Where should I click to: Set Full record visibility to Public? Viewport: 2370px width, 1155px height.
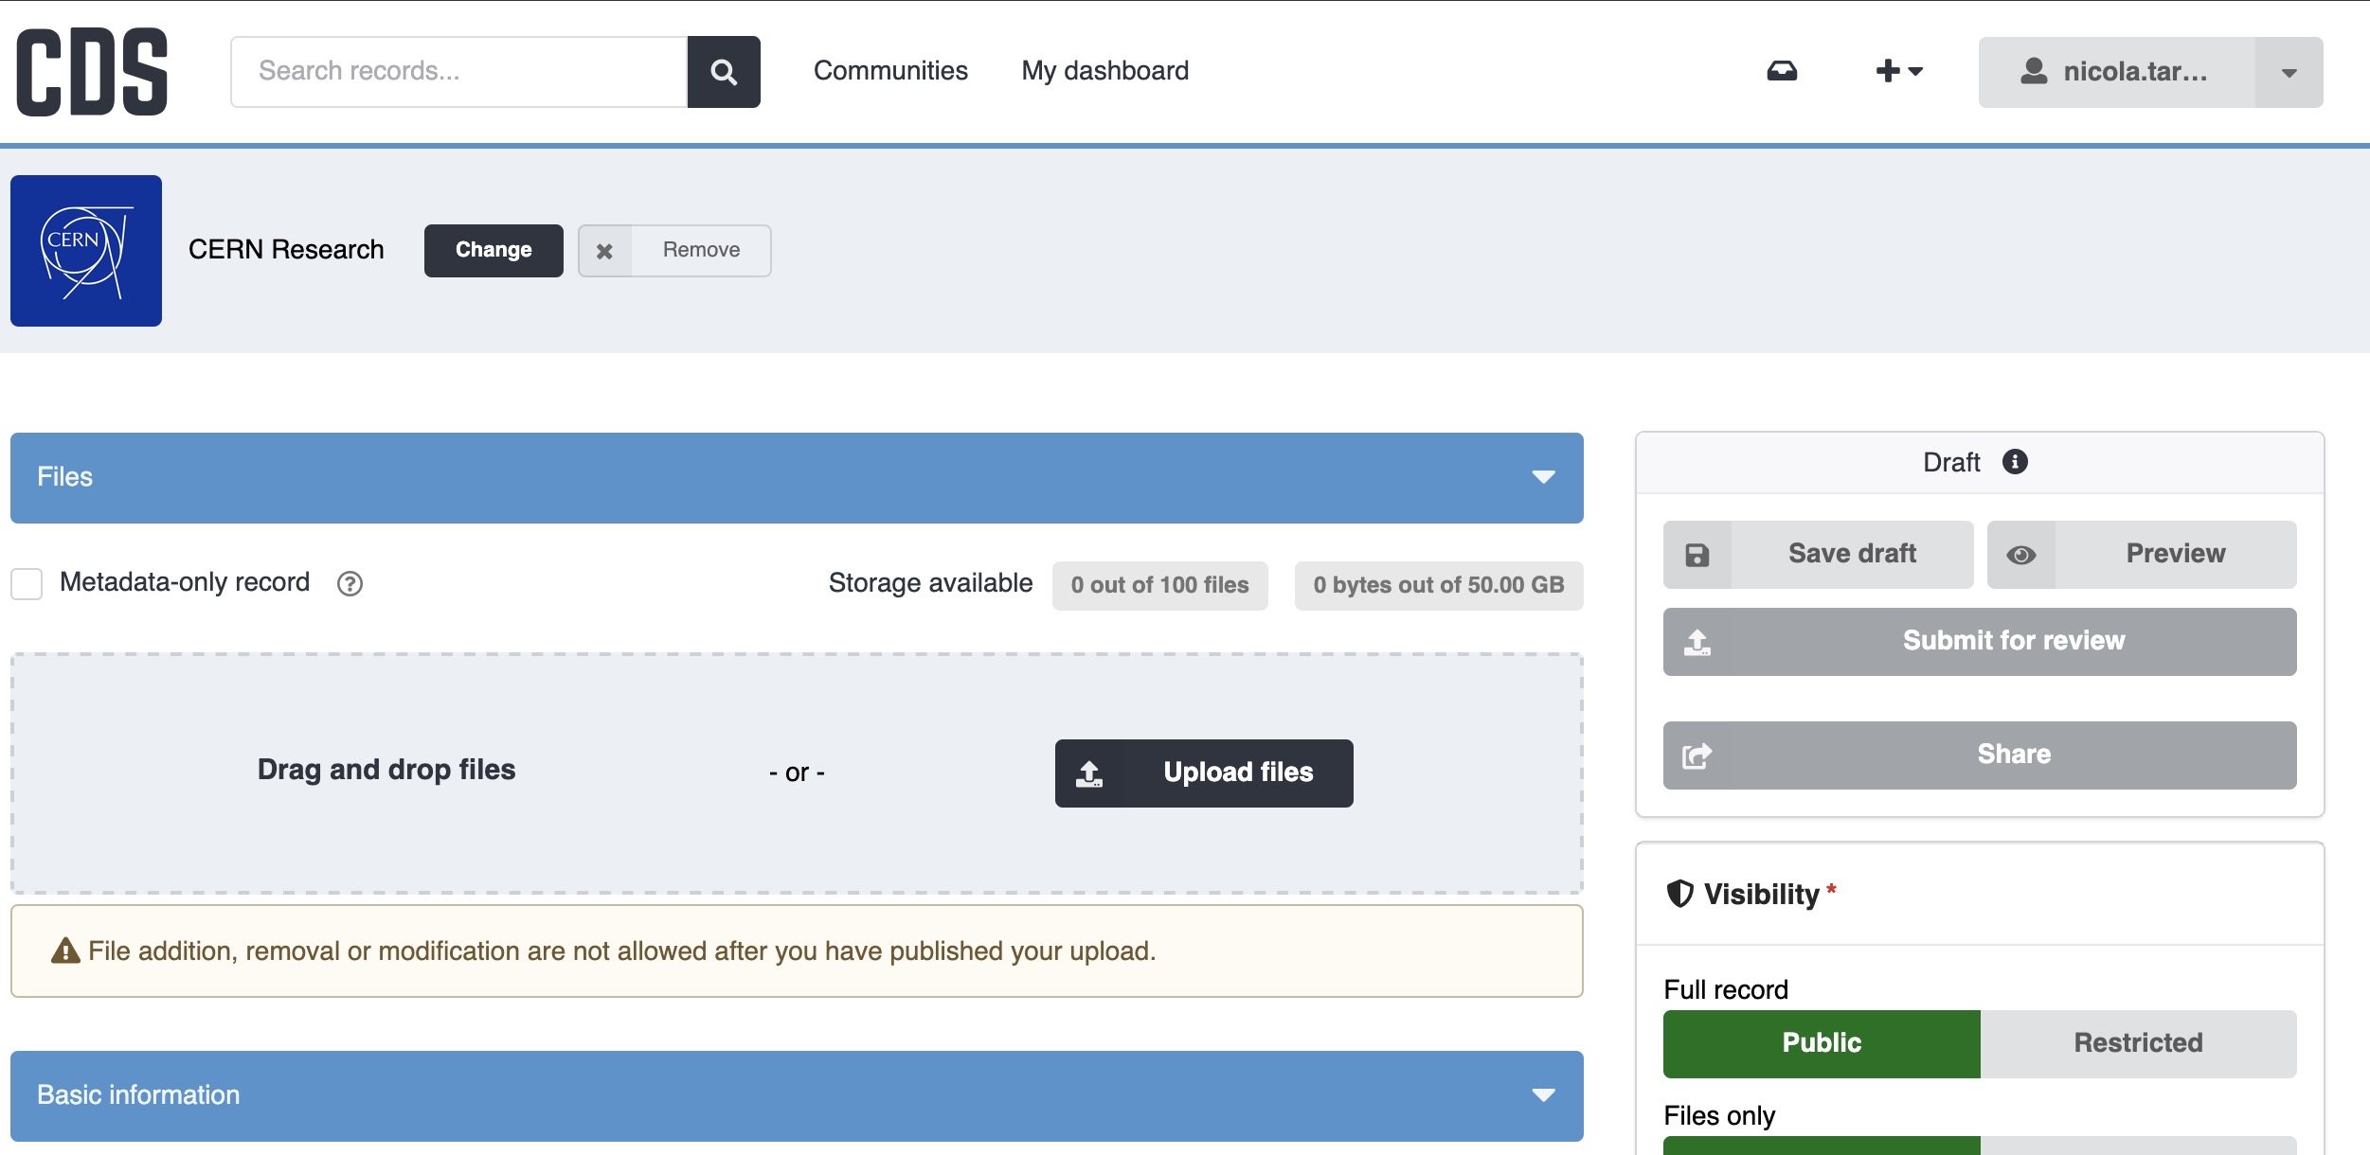[1821, 1043]
